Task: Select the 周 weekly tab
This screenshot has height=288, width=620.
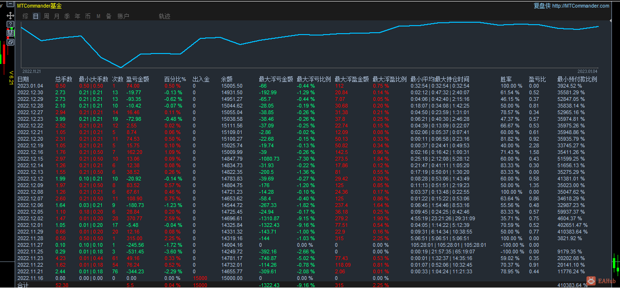Action: pyautogui.click(x=46, y=16)
